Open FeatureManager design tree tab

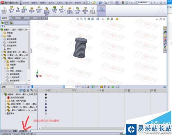2,23
